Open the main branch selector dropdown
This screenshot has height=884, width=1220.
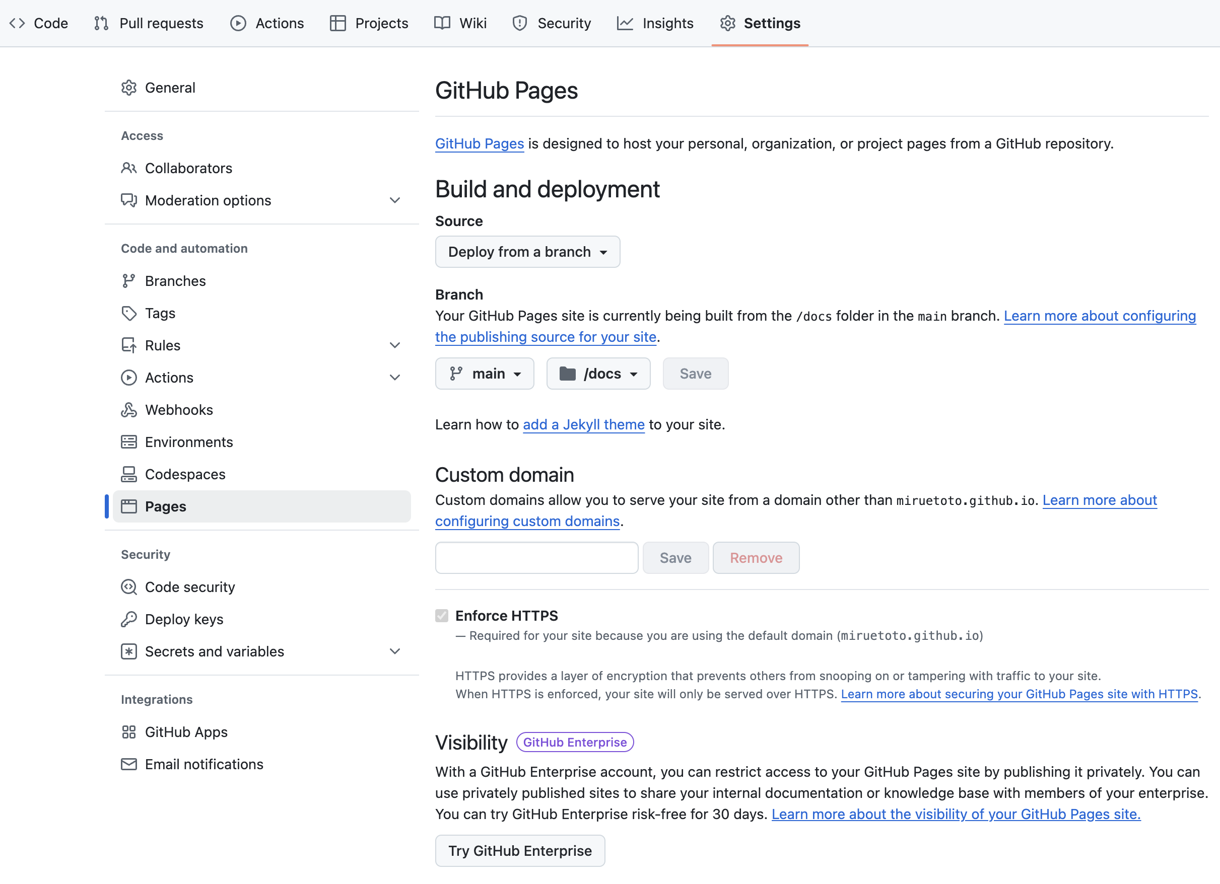tap(484, 374)
